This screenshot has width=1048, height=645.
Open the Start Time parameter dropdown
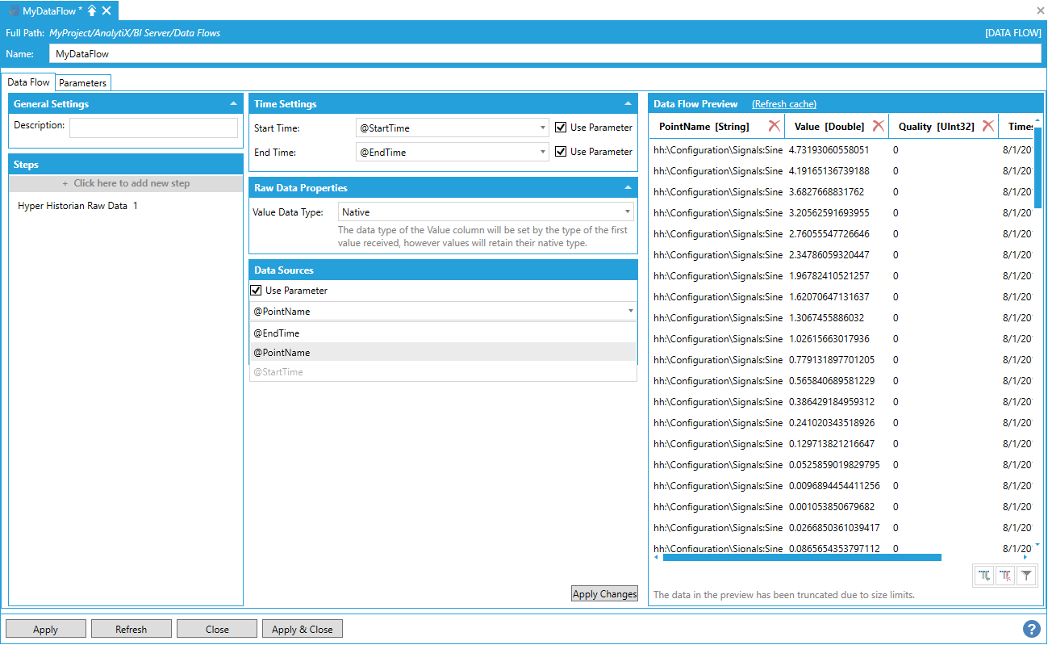click(x=453, y=128)
